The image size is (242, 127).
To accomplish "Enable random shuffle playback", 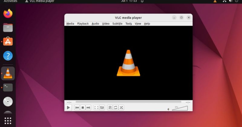I will click(x=121, y=107).
